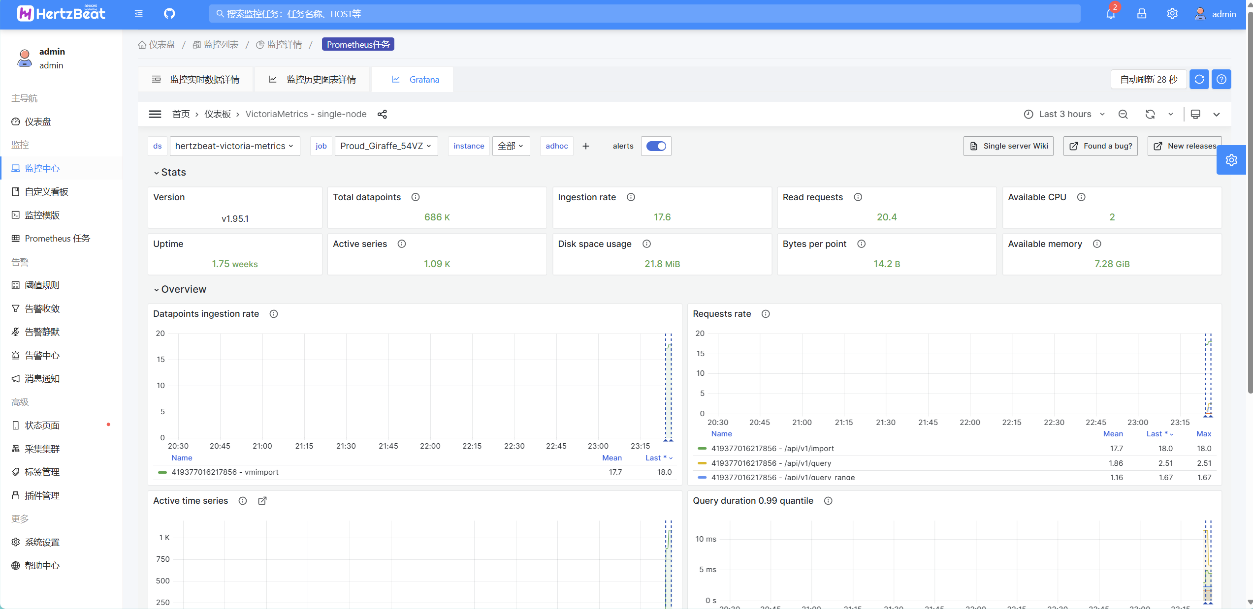
Task: Sort Requests rate legend by Last
Action: click(1159, 434)
